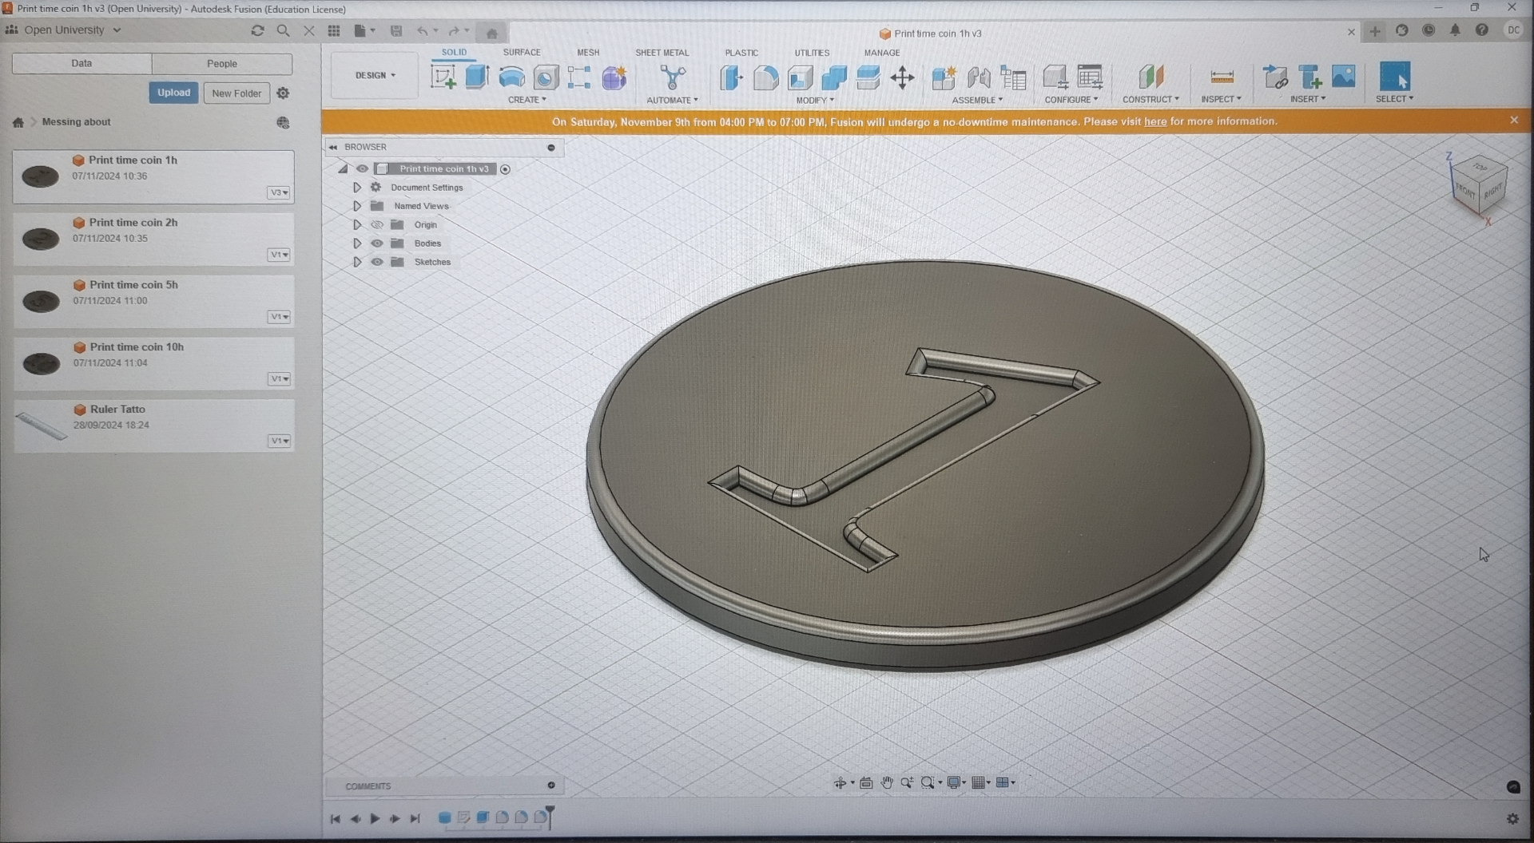Select the Move/Copy tool

click(902, 77)
